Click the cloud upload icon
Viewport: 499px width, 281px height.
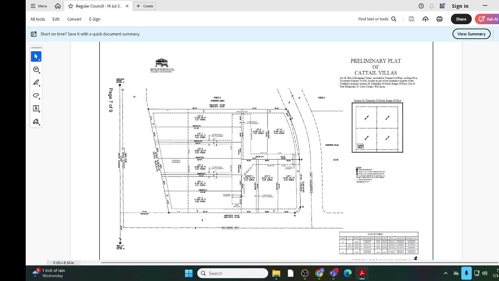(x=425, y=19)
